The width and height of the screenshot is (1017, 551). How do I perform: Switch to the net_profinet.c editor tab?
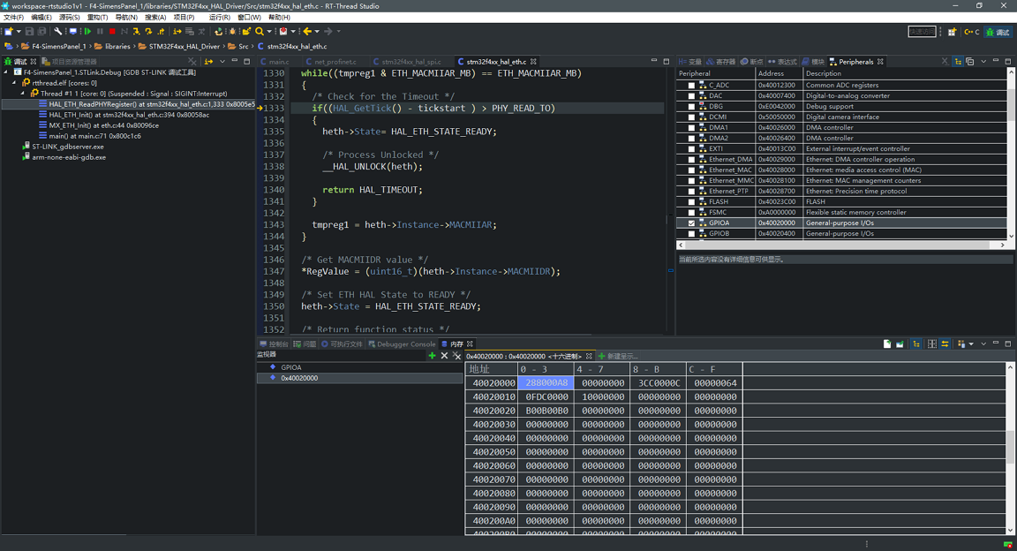click(x=331, y=62)
